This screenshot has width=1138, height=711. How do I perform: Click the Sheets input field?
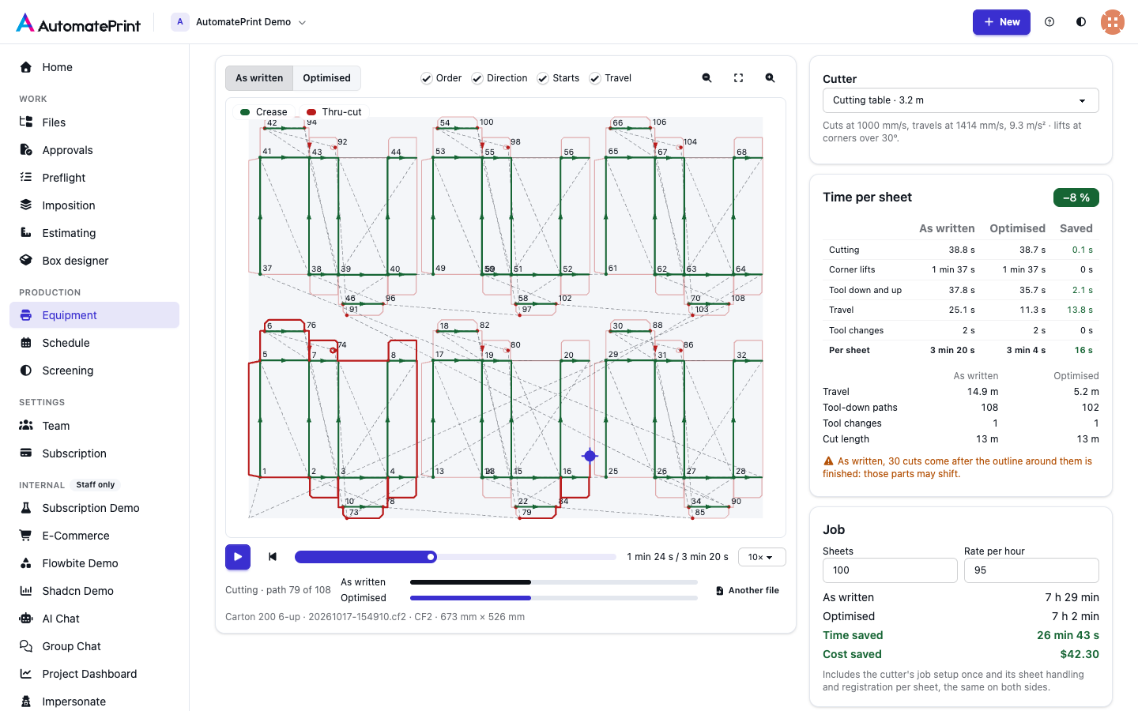tap(890, 570)
